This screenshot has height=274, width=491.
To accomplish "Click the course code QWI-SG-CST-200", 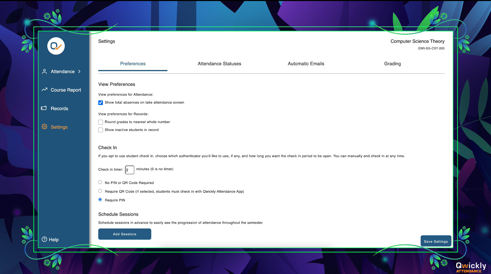I will 431,48.
